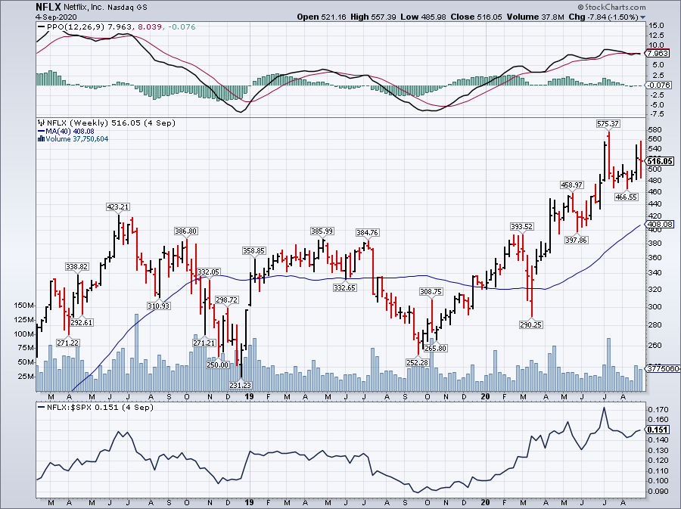Click the 393.52 high price label
Image resolution: width=681 pixels, height=509 pixels.
(x=521, y=226)
